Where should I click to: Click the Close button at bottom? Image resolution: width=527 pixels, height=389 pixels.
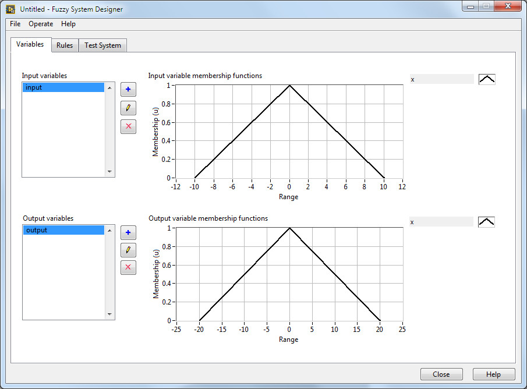point(441,374)
